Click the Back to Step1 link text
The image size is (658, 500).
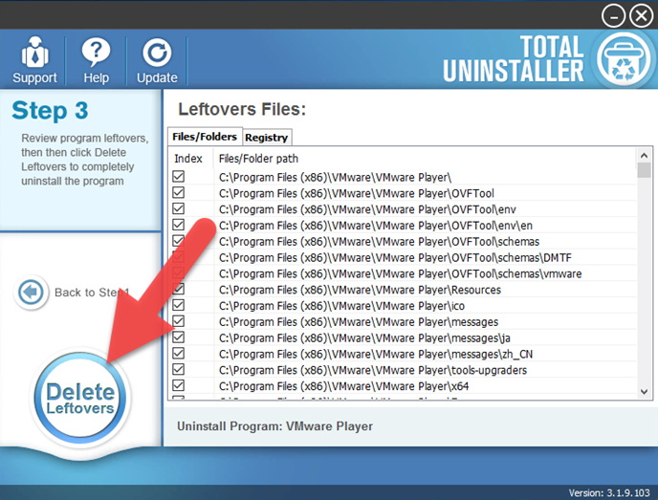[x=92, y=293]
